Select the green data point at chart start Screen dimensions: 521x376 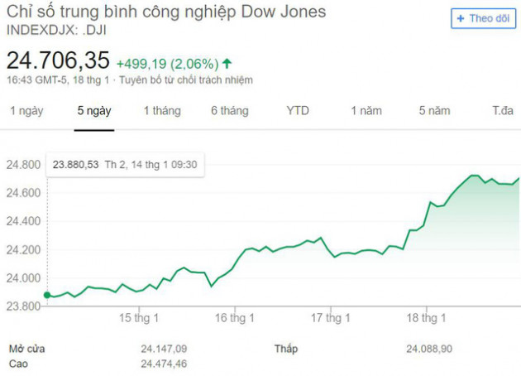47,295
